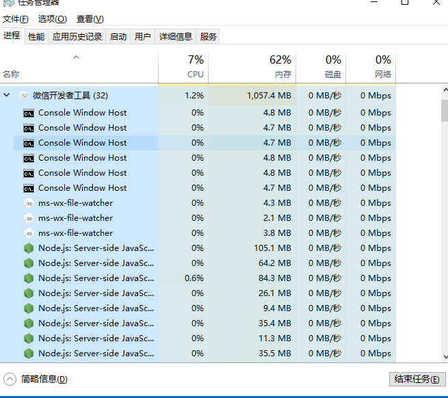Click the Node.js icon using 105.1 MB

pos(29,248)
